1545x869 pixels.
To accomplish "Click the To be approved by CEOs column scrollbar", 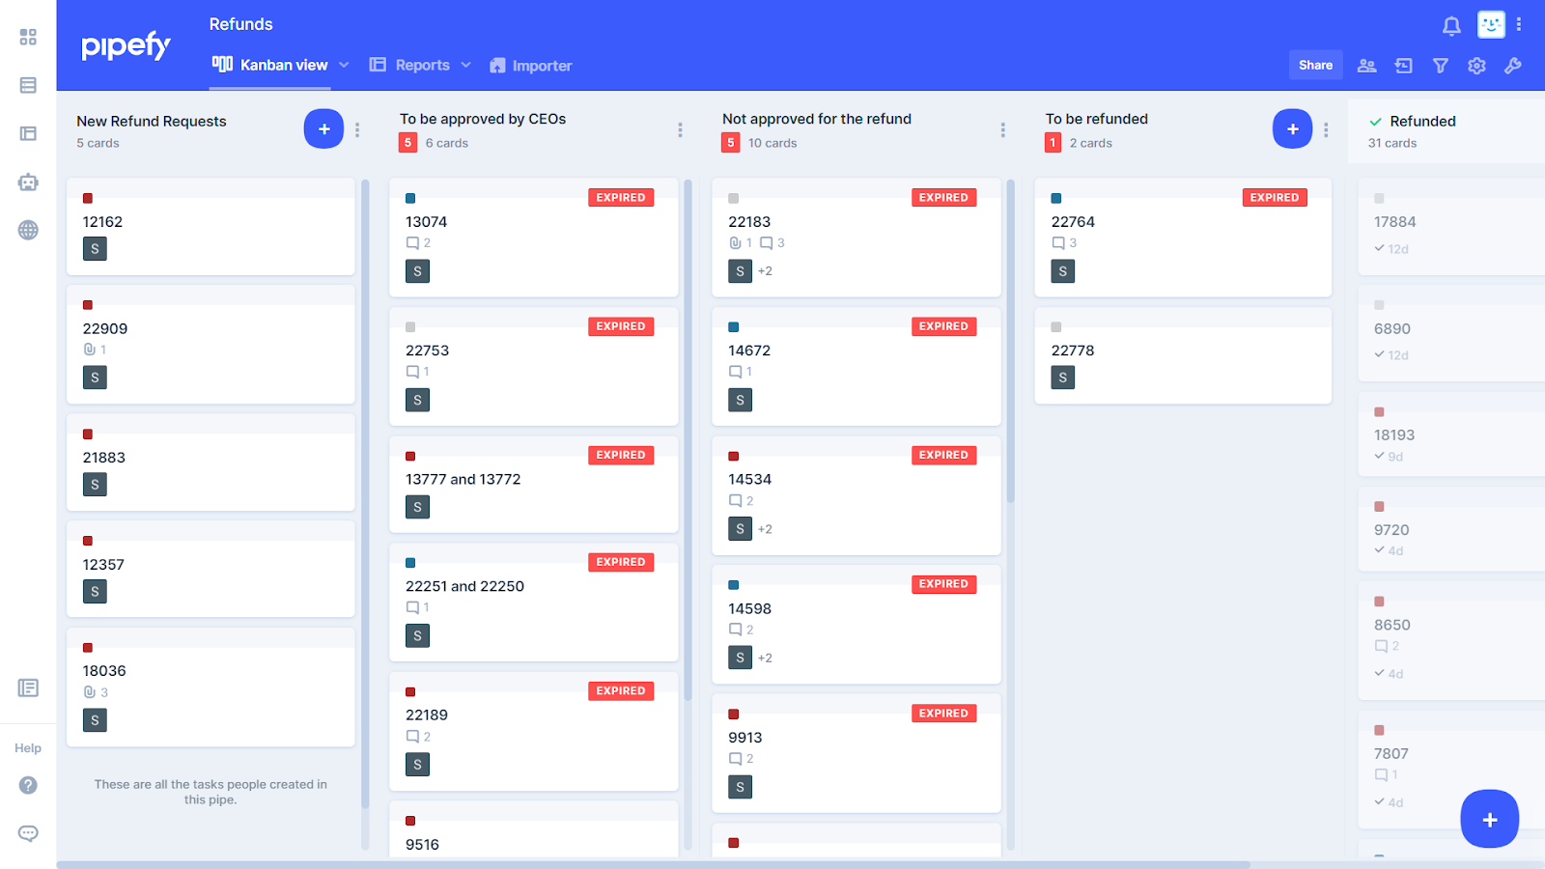I will pos(688,439).
